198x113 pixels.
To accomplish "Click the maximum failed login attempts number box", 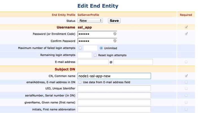I will point(91,48).
